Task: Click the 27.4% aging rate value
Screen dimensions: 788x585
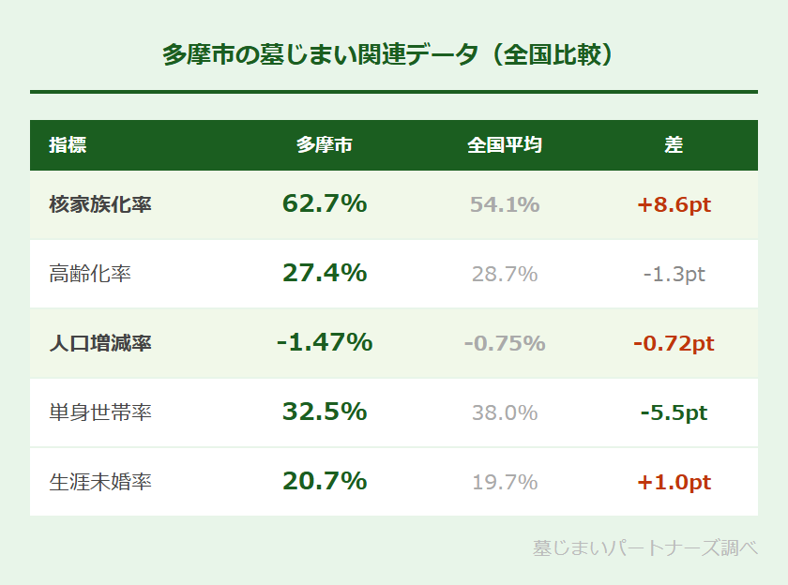Action: pyautogui.click(x=324, y=273)
